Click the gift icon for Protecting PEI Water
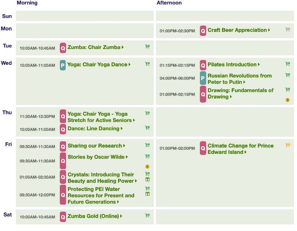297x231 pixels. click(147, 194)
